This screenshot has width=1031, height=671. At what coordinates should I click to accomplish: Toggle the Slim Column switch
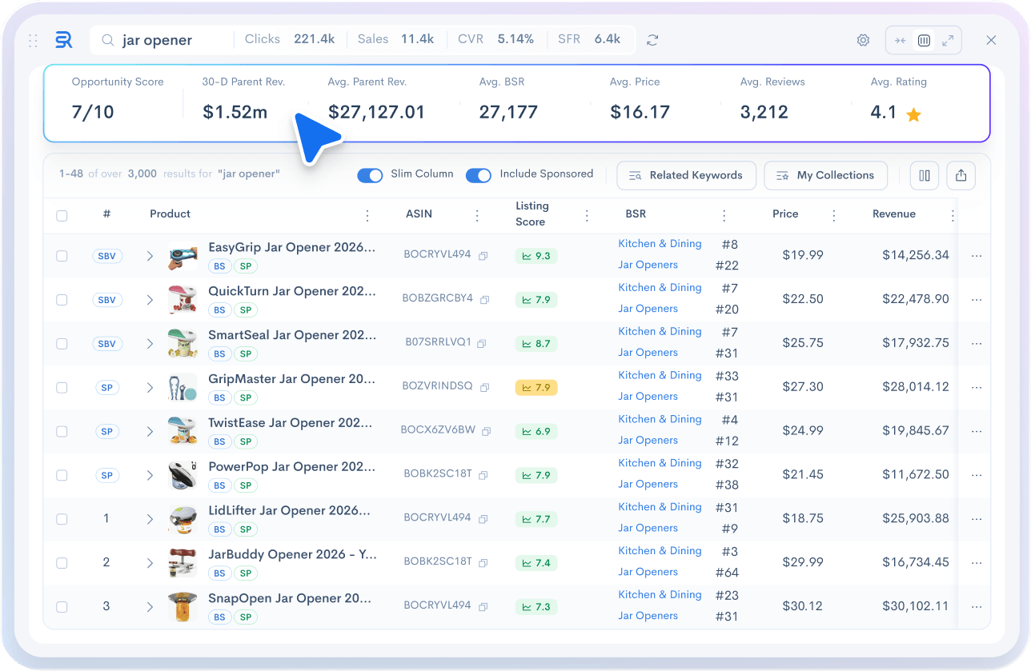(x=370, y=175)
